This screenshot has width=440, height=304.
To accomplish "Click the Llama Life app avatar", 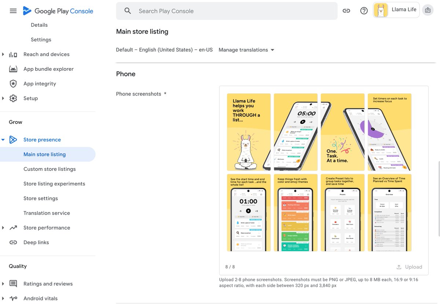I will pos(381,10).
